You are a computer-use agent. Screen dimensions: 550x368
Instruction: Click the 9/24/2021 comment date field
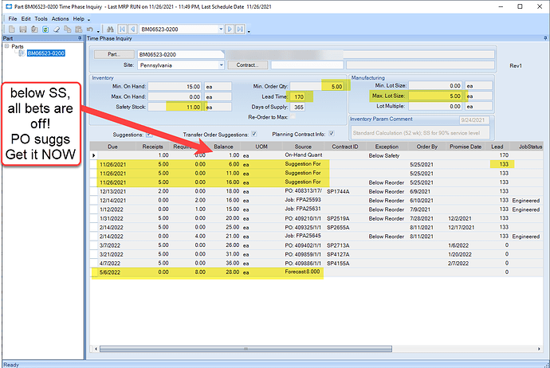474,119
